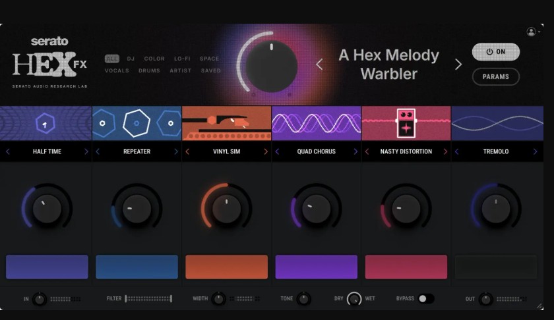Select previous effect in Half Time slot
The width and height of the screenshot is (554, 320).
pyautogui.click(x=8, y=151)
